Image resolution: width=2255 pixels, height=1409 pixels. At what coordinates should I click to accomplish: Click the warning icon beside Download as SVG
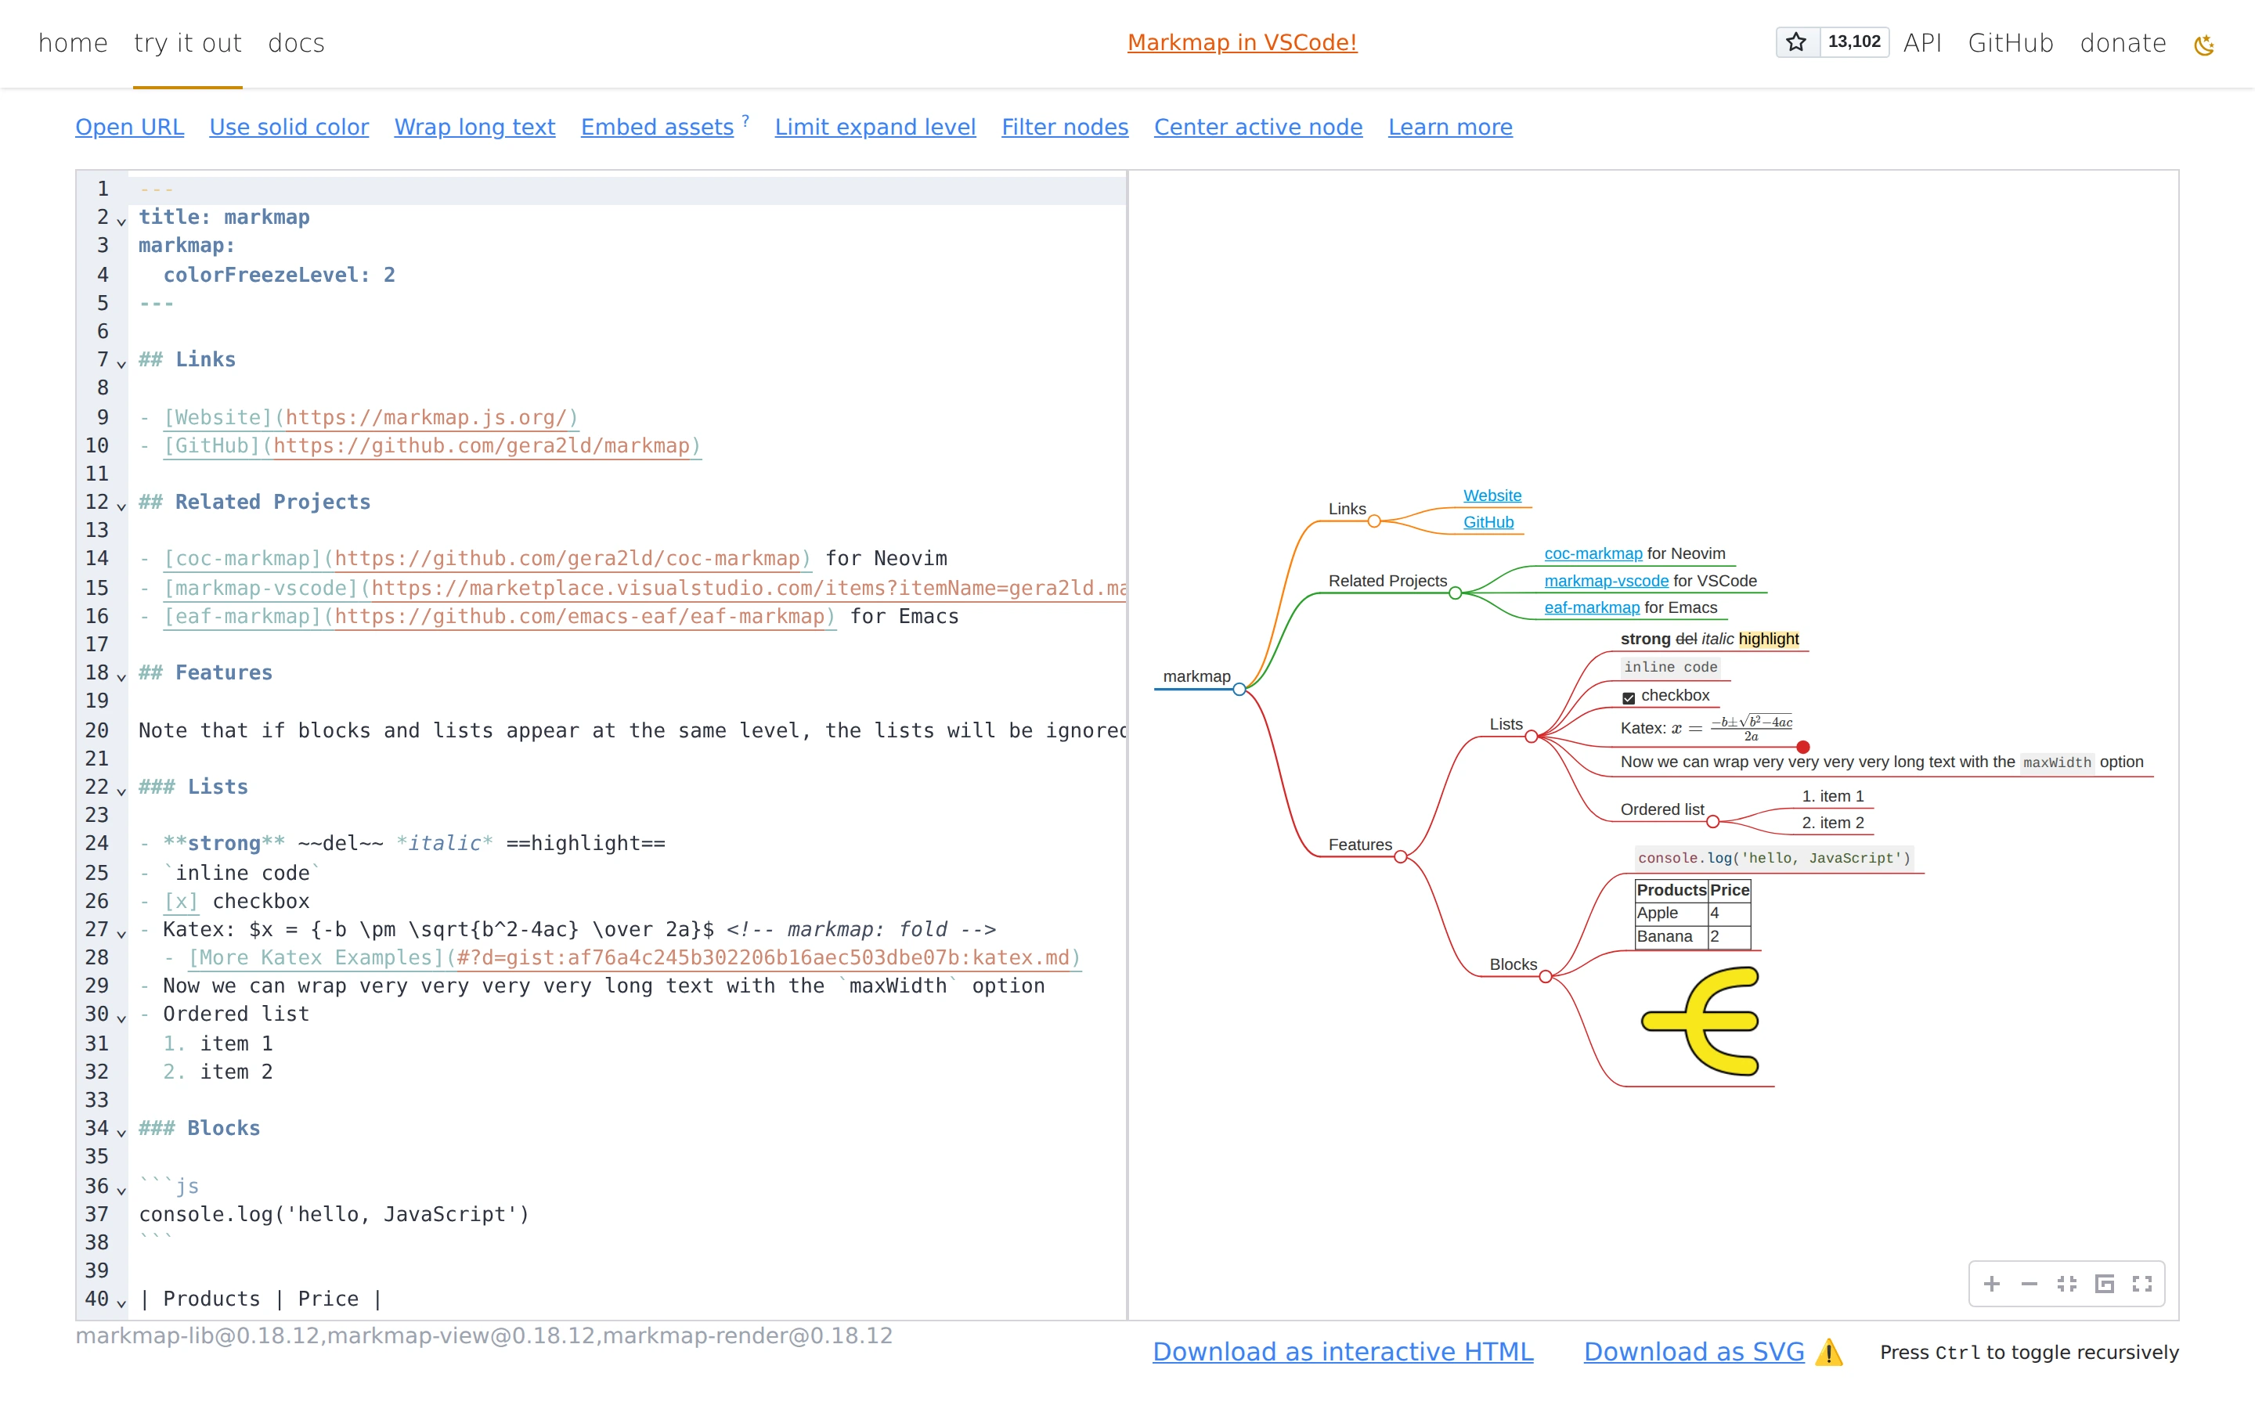(1829, 1352)
